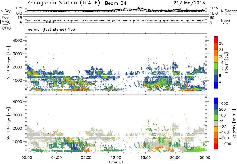This screenshot has height=164, width=237.
Task: Click the gray band of velocity color bar
Action: 216,124
